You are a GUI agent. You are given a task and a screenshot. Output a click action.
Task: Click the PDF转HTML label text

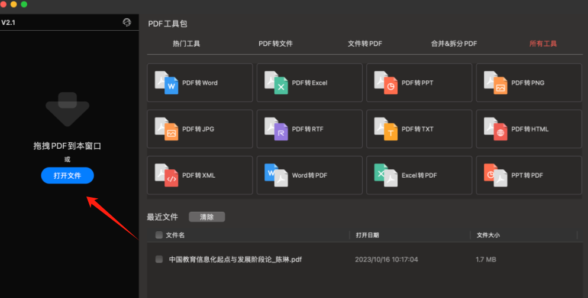click(530, 129)
